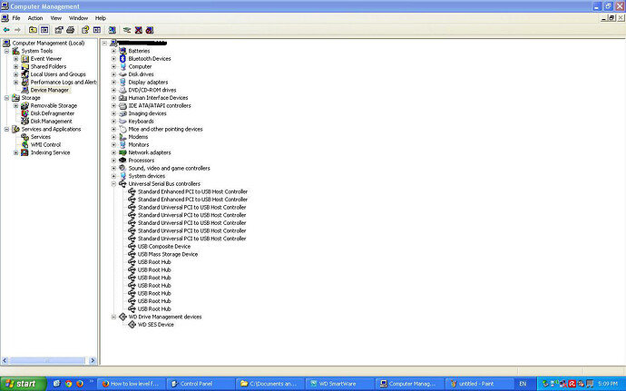Click the Processors category icon

pos(123,161)
